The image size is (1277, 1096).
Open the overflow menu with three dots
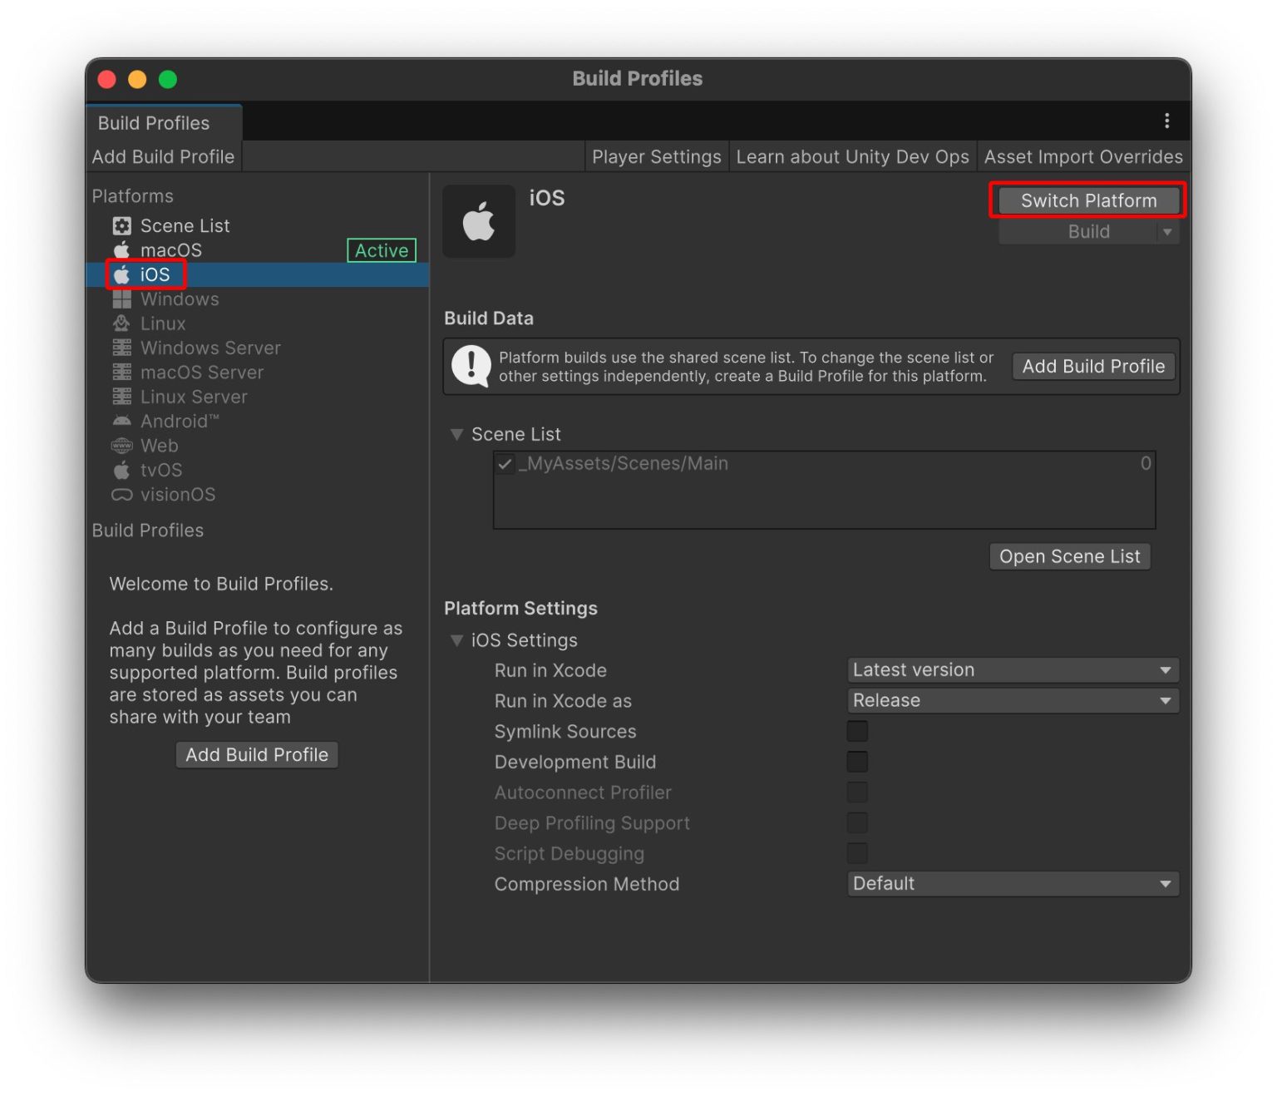(x=1166, y=121)
